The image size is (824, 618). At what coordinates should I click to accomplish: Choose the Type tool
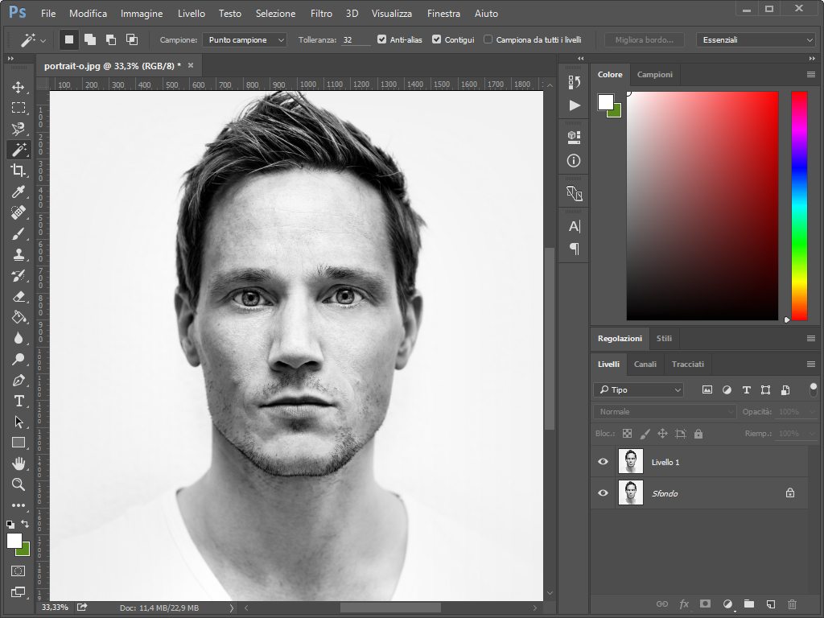tap(18, 401)
